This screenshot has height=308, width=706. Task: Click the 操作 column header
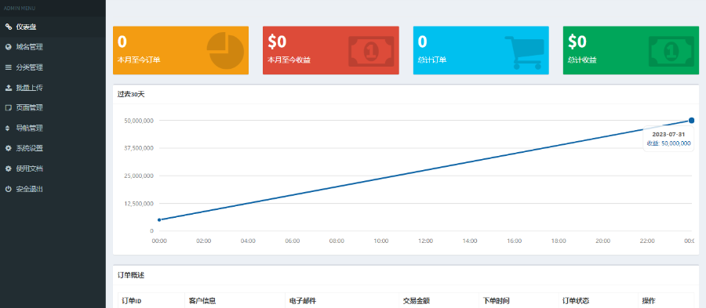(649, 301)
